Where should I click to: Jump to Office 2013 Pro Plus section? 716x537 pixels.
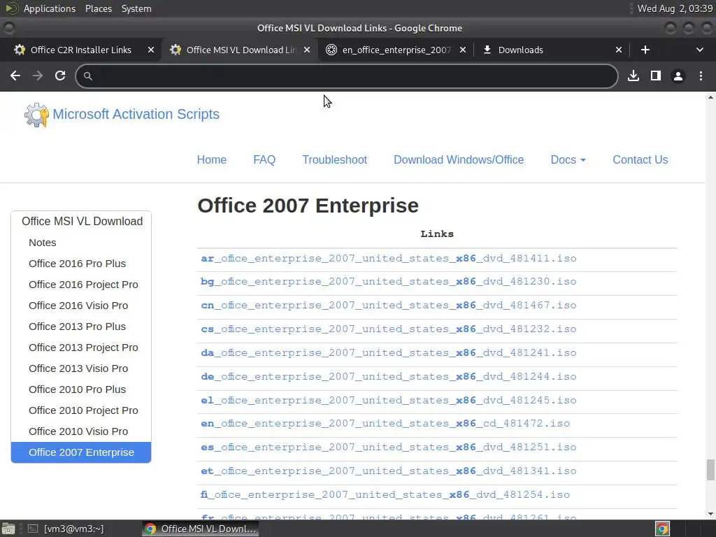pyautogui.click(x=77, y=327)
